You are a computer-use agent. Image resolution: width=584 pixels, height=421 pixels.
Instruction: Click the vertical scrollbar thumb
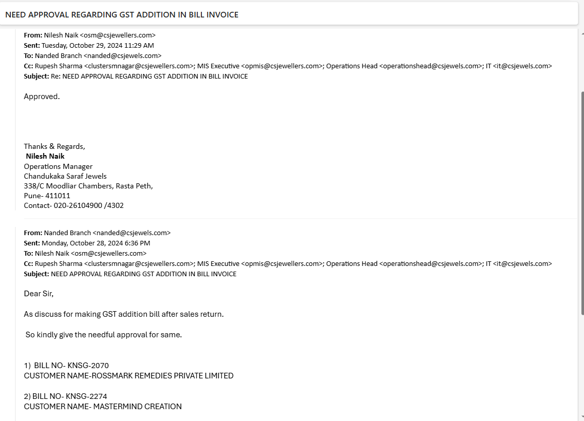[x=582, y=204]
